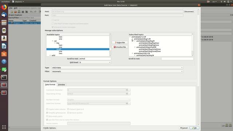Toggle MQTT broker requires authentication checkbox

coord(52,23)
